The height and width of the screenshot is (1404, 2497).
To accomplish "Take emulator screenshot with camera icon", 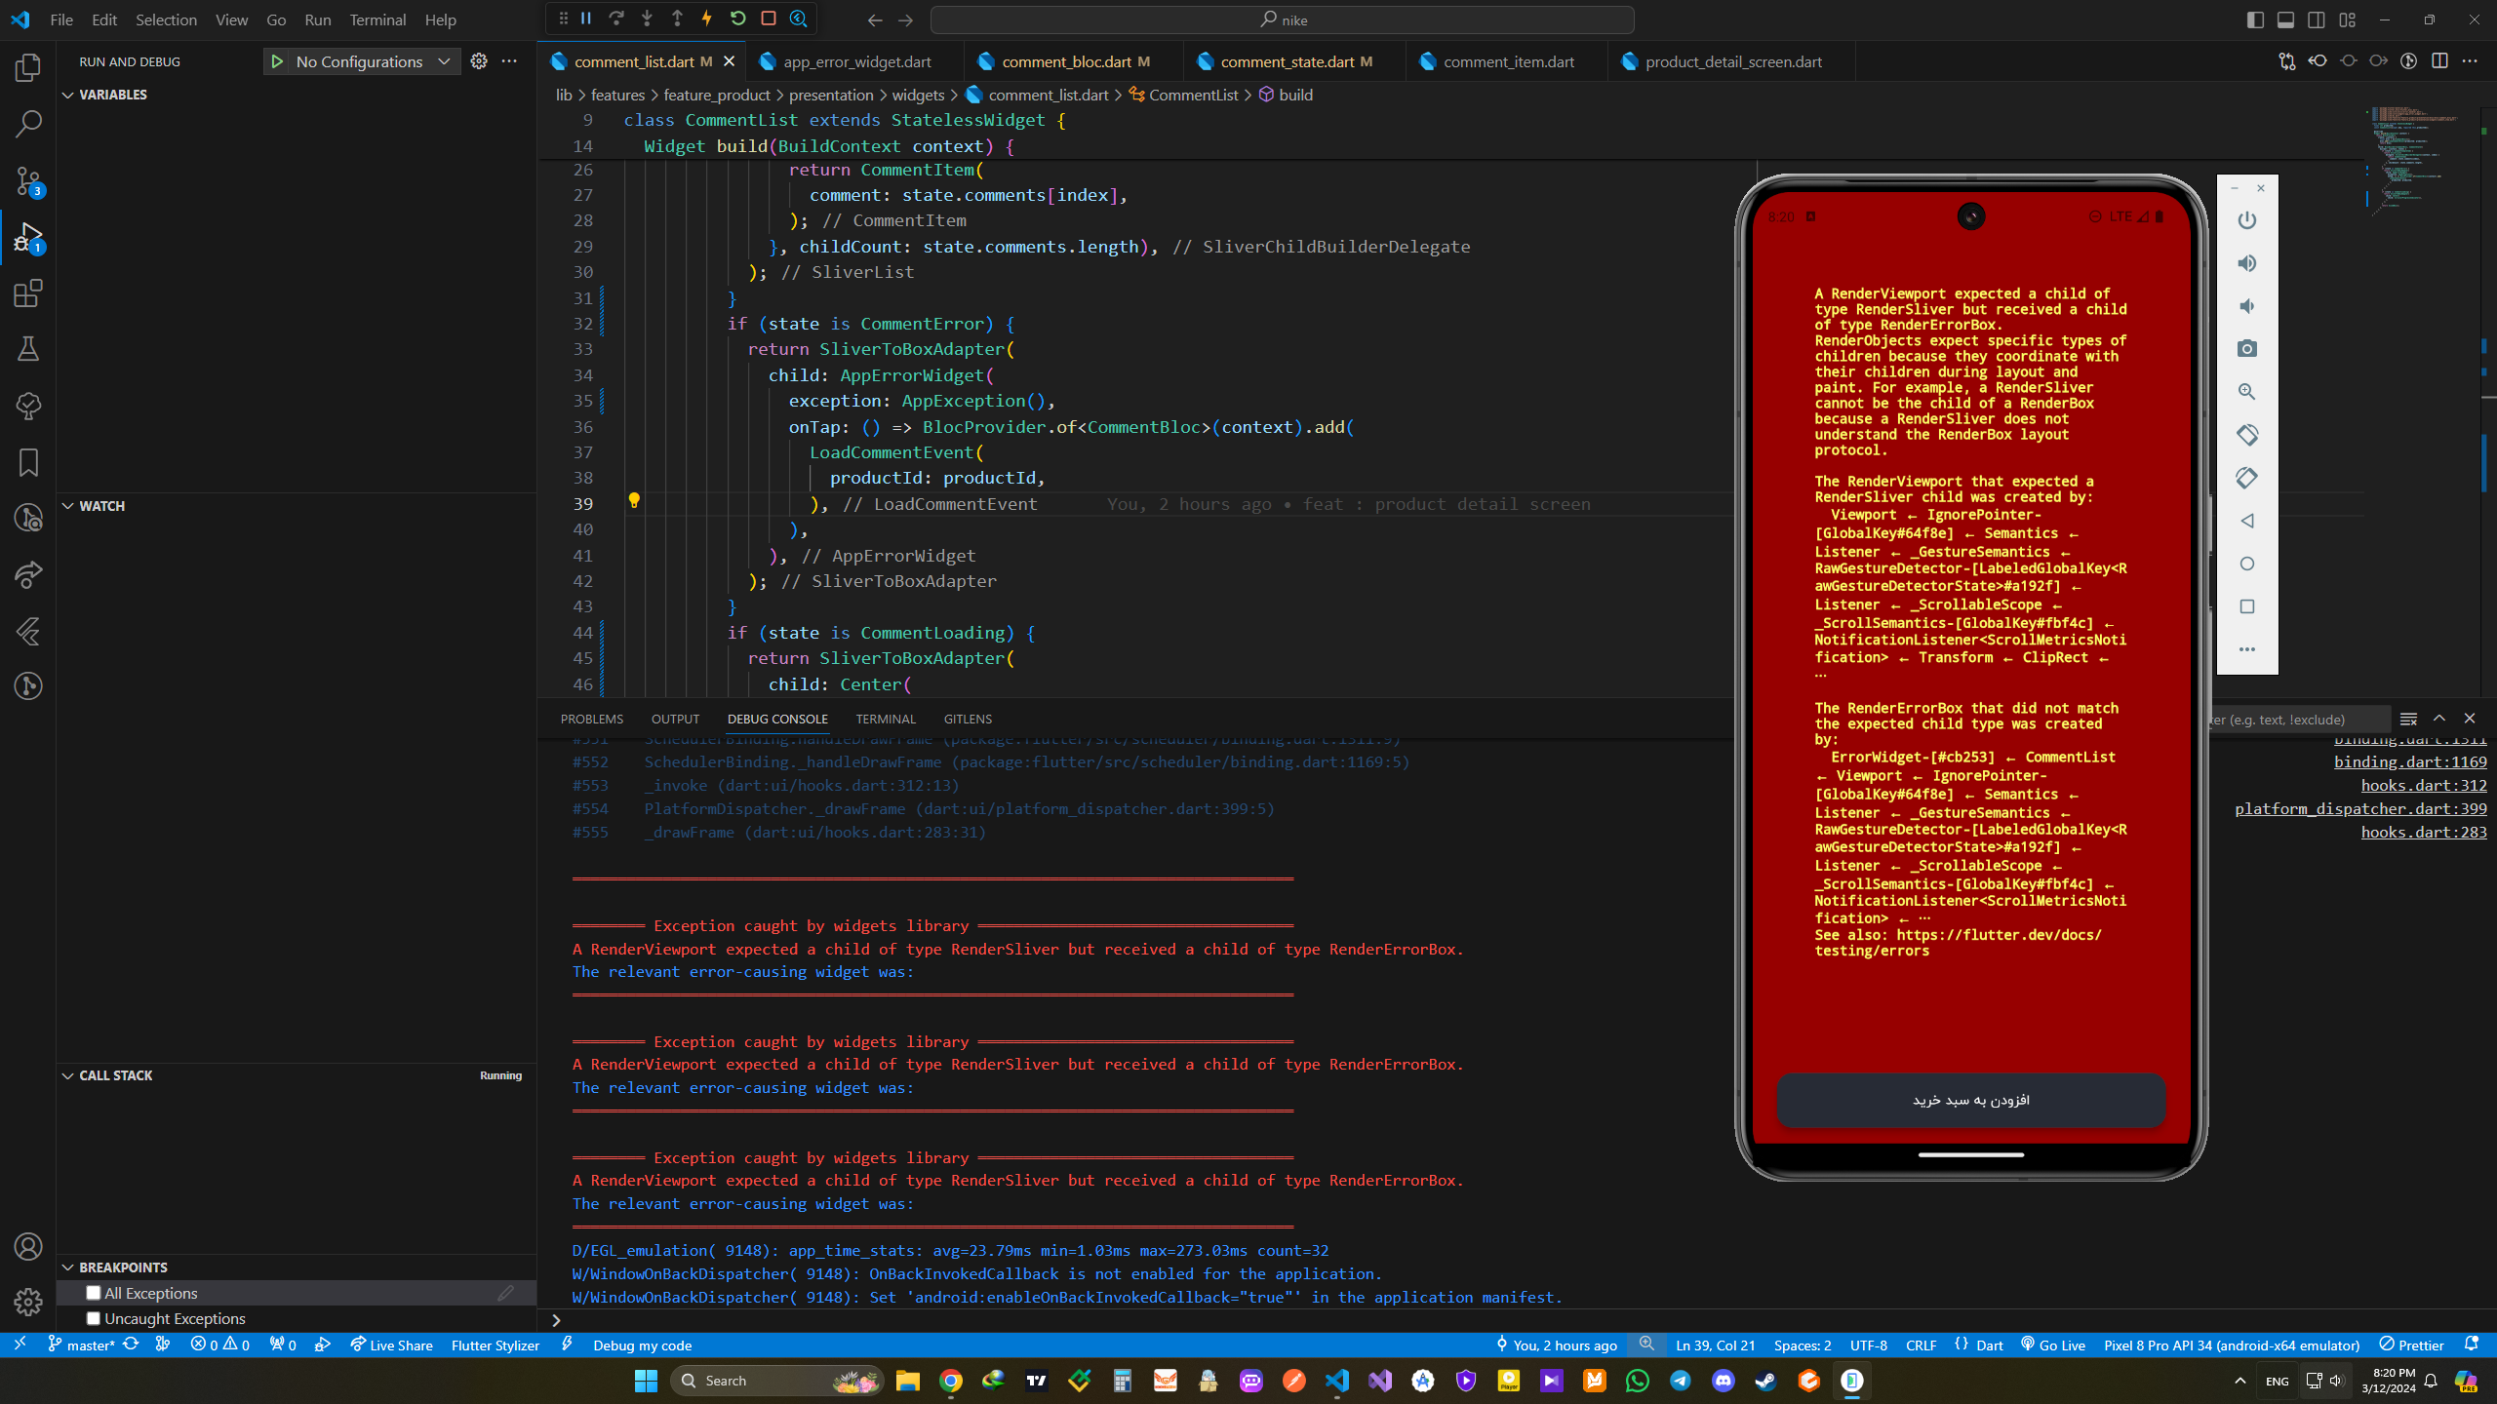I will click(2247, 348).
